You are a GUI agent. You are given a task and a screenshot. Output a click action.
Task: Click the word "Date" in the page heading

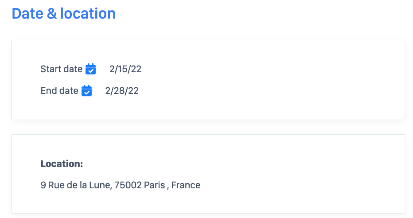click(x=27, y=14)
